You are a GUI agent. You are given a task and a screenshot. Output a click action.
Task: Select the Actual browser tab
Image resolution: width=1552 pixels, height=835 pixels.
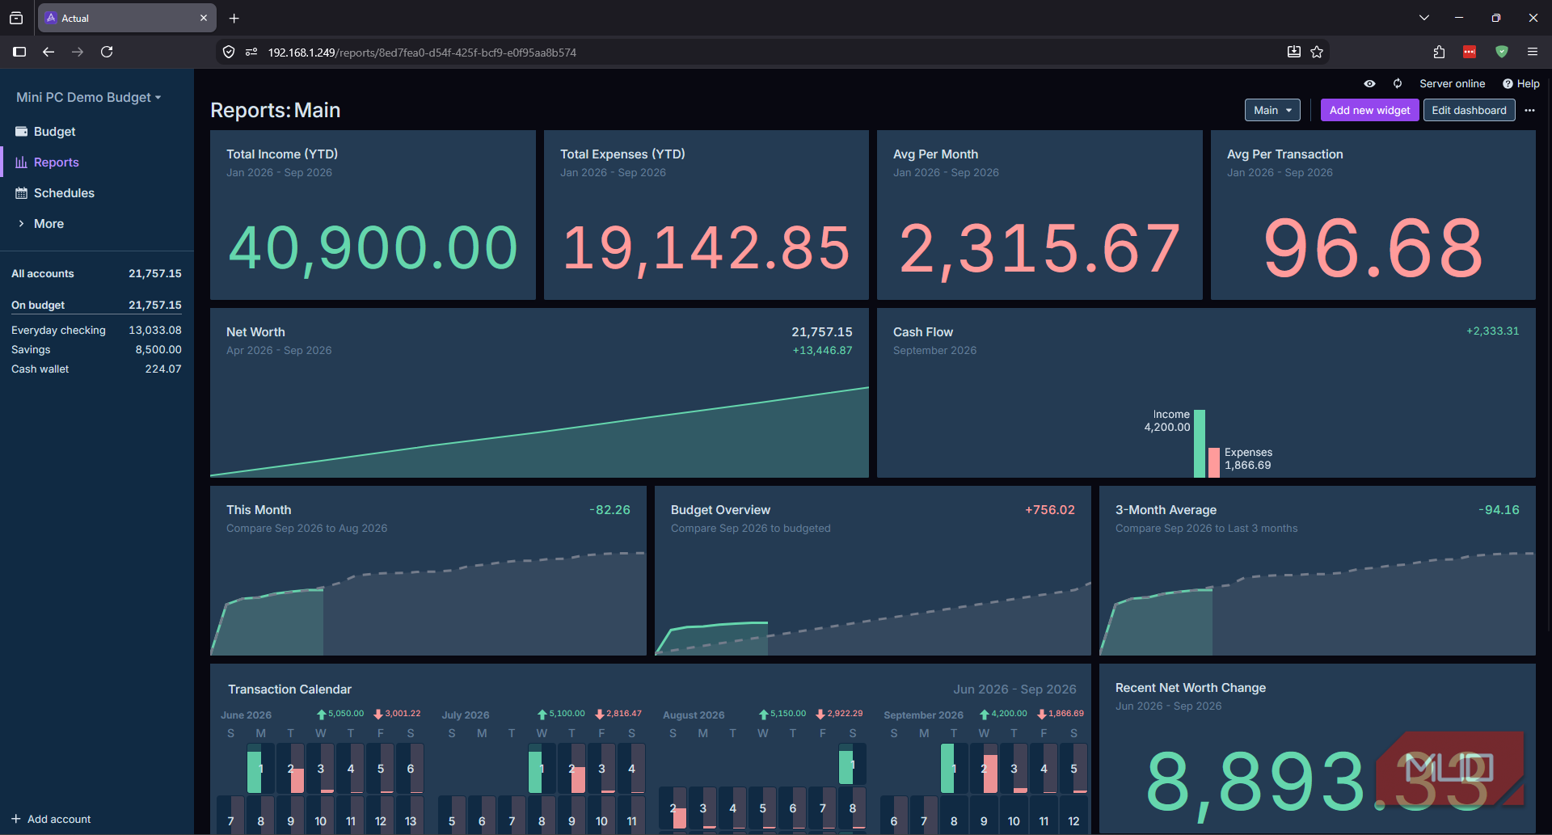click(x=127, y=18)
